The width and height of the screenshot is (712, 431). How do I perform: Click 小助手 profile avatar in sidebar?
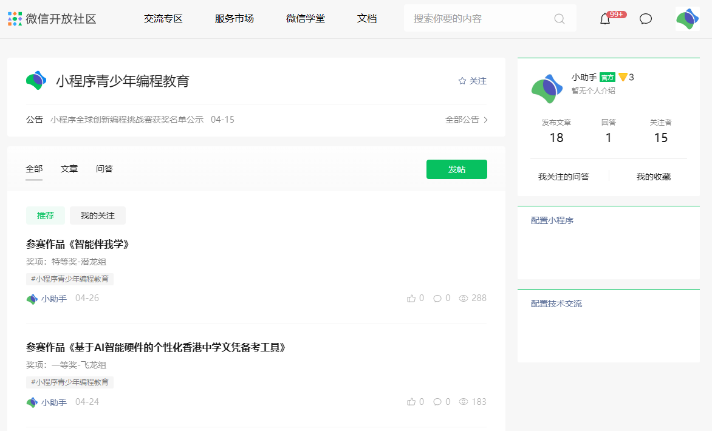click(x=547, y=89)
